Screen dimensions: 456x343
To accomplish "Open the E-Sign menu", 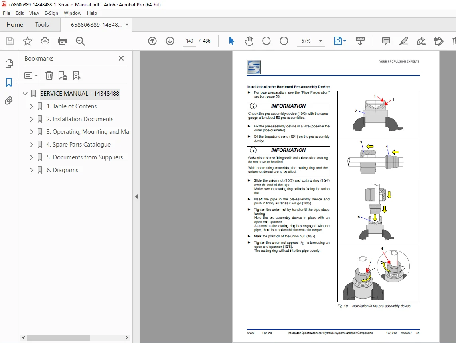I will coord(51,13).
